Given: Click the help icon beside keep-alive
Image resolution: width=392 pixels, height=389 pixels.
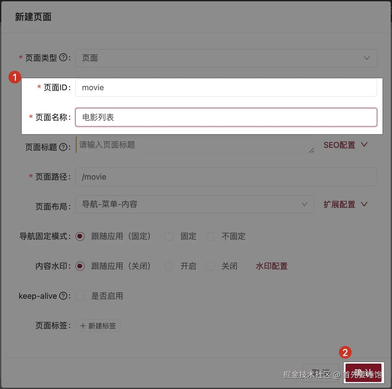Looking at the screenshot, I should pos(63,296).
